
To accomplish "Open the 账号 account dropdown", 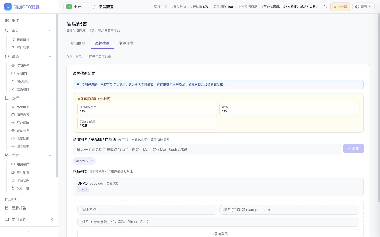I will point(363,7).
